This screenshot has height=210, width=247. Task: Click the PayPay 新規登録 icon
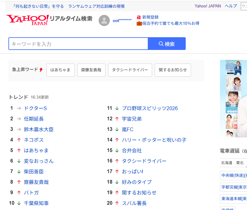pos(139,17)
